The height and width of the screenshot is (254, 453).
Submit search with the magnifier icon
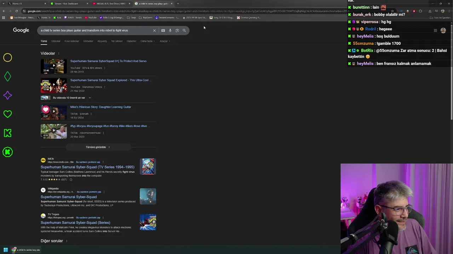point(184,30)
